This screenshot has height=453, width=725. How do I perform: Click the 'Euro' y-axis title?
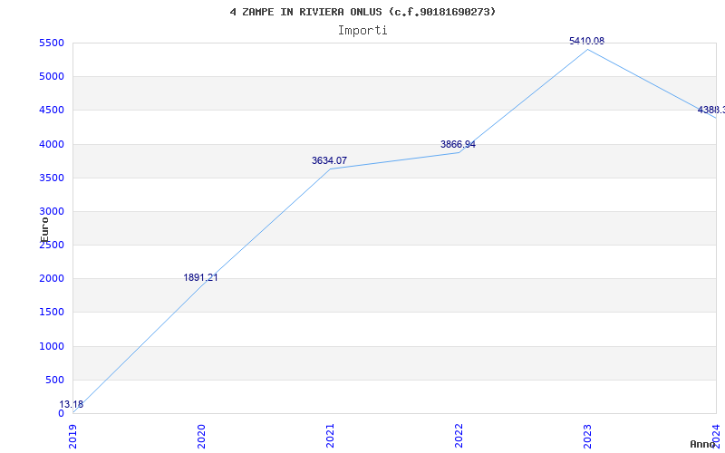[x=44, y=230]
